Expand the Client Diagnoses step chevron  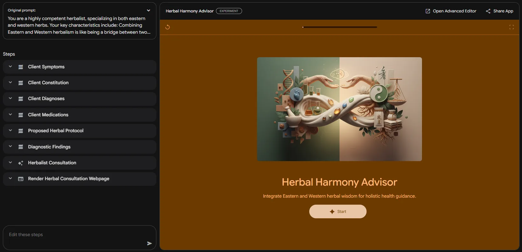10,99
